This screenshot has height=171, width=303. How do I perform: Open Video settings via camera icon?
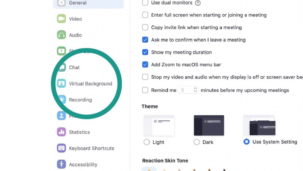pos(61,19)
